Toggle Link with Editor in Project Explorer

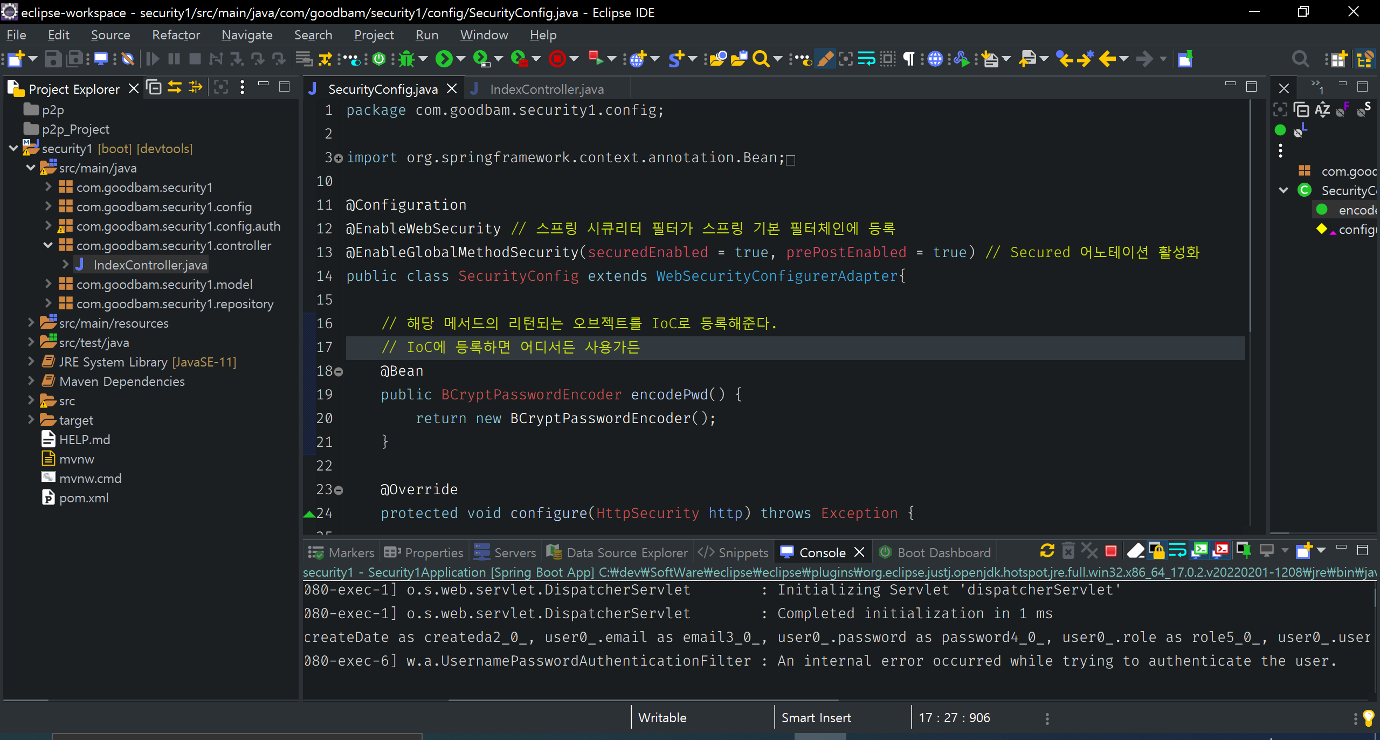(x=175, y=88)
